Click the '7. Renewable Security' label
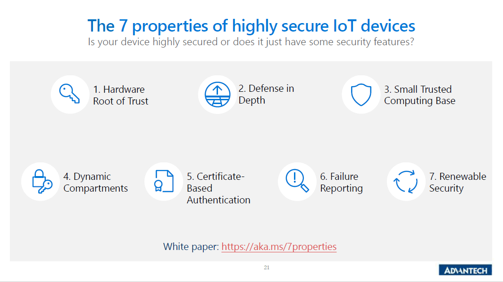This screenshot has height=282, width=503. pos(457,182)
